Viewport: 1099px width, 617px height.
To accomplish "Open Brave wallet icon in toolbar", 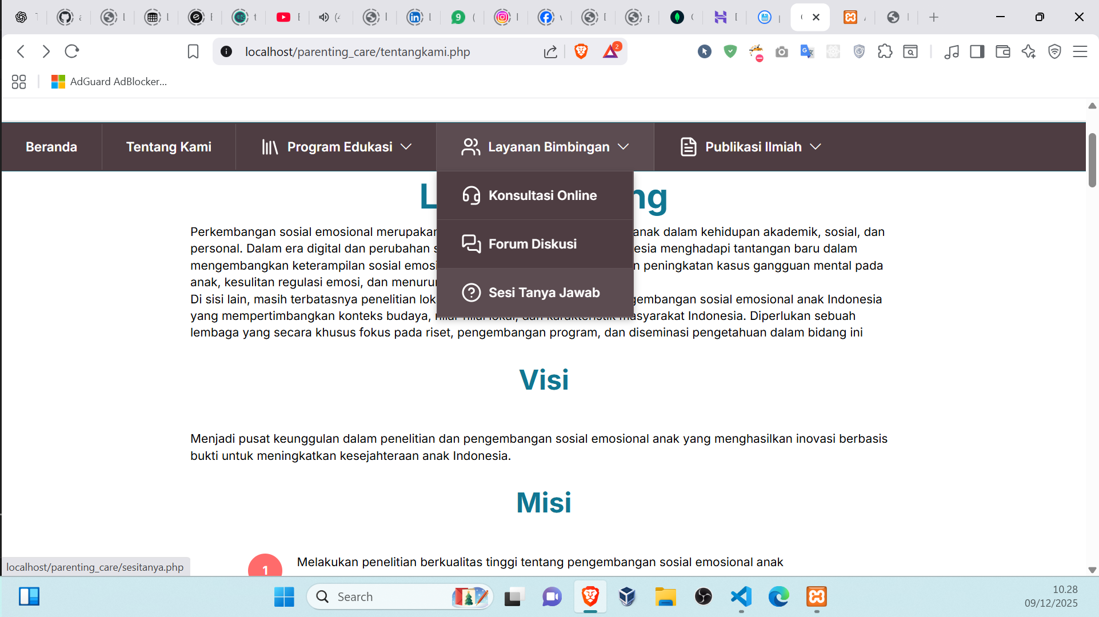I will tap(1002, 51).
